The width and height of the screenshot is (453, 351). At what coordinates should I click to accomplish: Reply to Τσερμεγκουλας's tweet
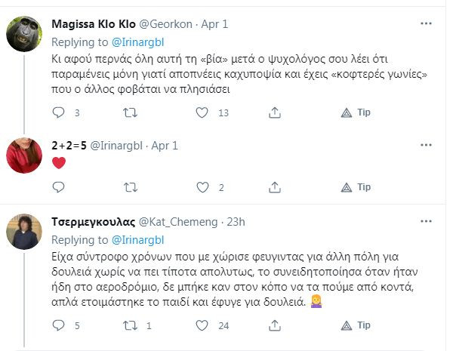58,326
